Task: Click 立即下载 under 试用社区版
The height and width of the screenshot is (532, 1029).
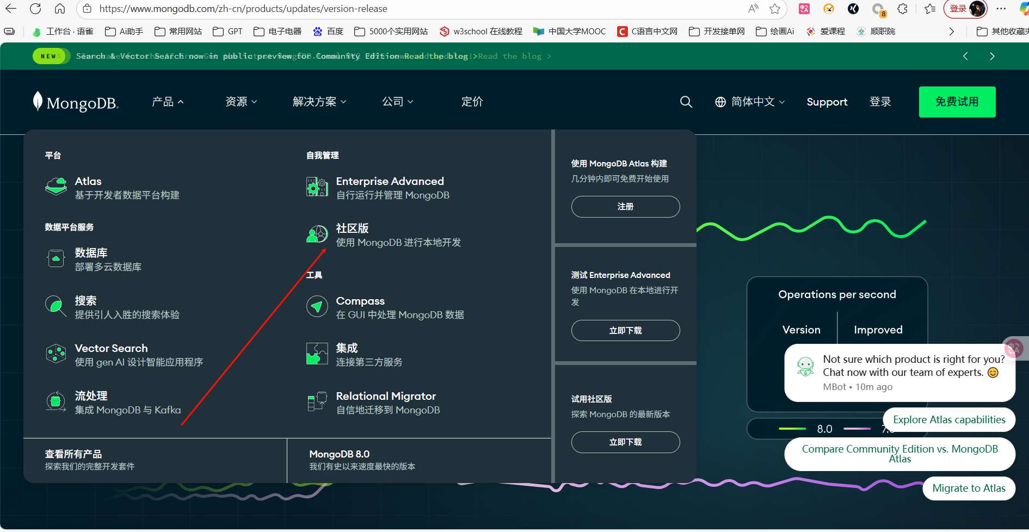Action: point(625,442)
